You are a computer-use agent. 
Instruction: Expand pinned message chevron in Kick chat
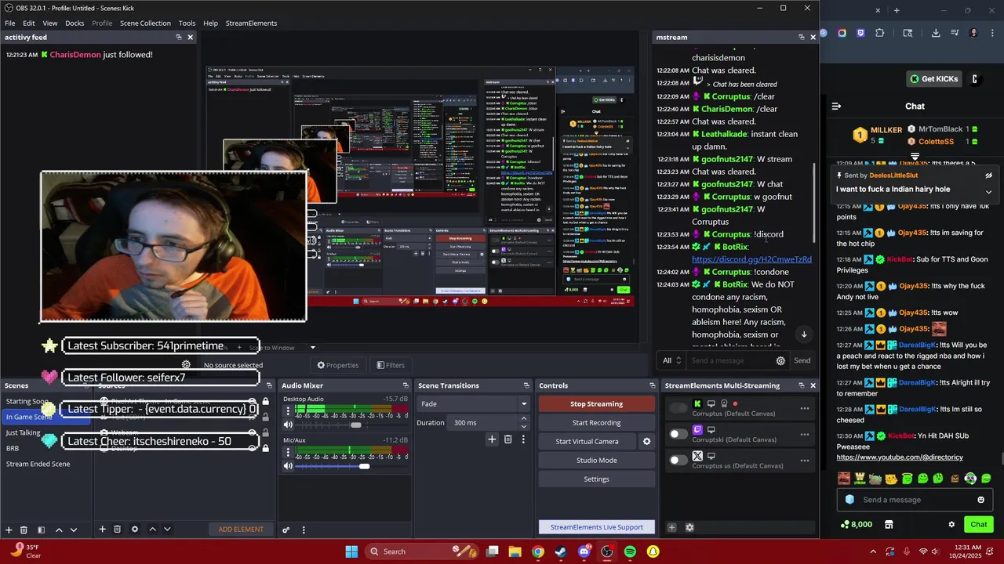click(988, 191)
